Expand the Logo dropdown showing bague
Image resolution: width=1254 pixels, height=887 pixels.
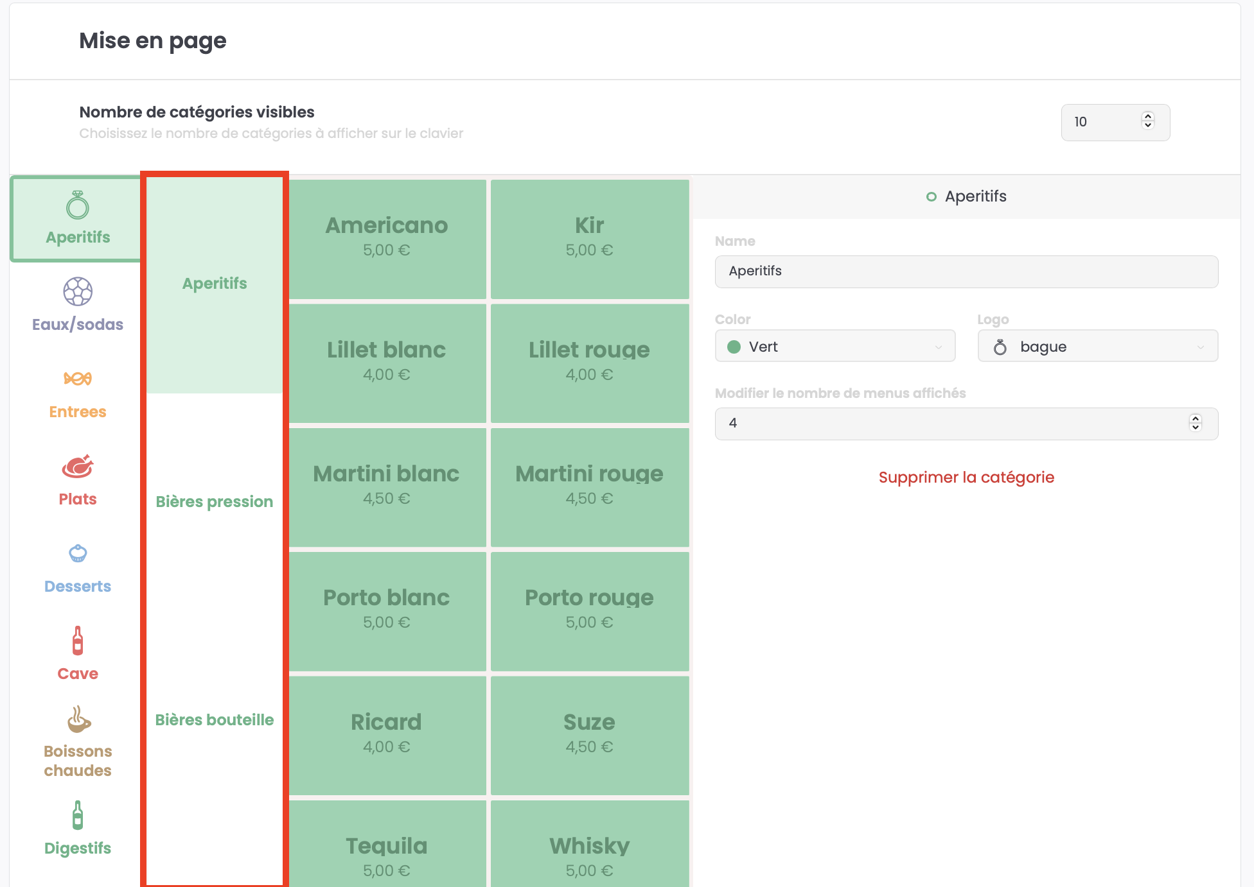tap(1097, 347)
